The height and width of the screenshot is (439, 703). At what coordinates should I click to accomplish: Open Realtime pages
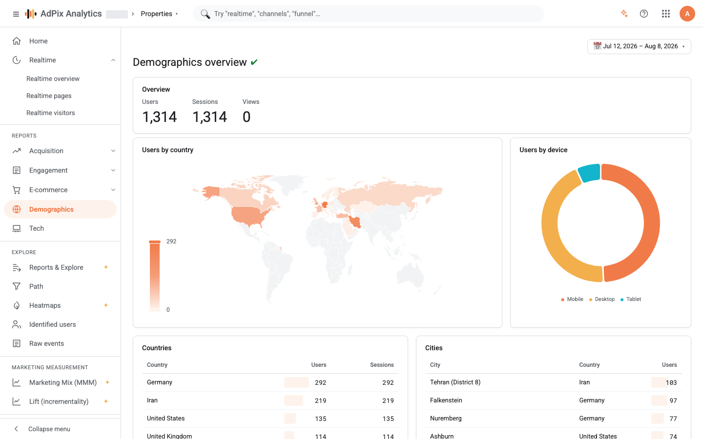point(49,96)
